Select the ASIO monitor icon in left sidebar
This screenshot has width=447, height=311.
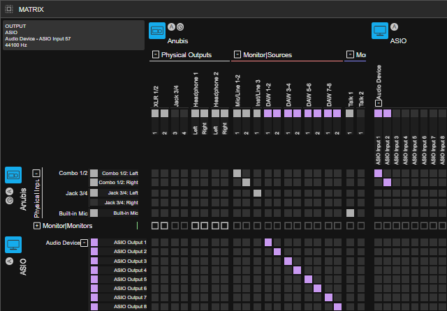[x=13, y=245]
